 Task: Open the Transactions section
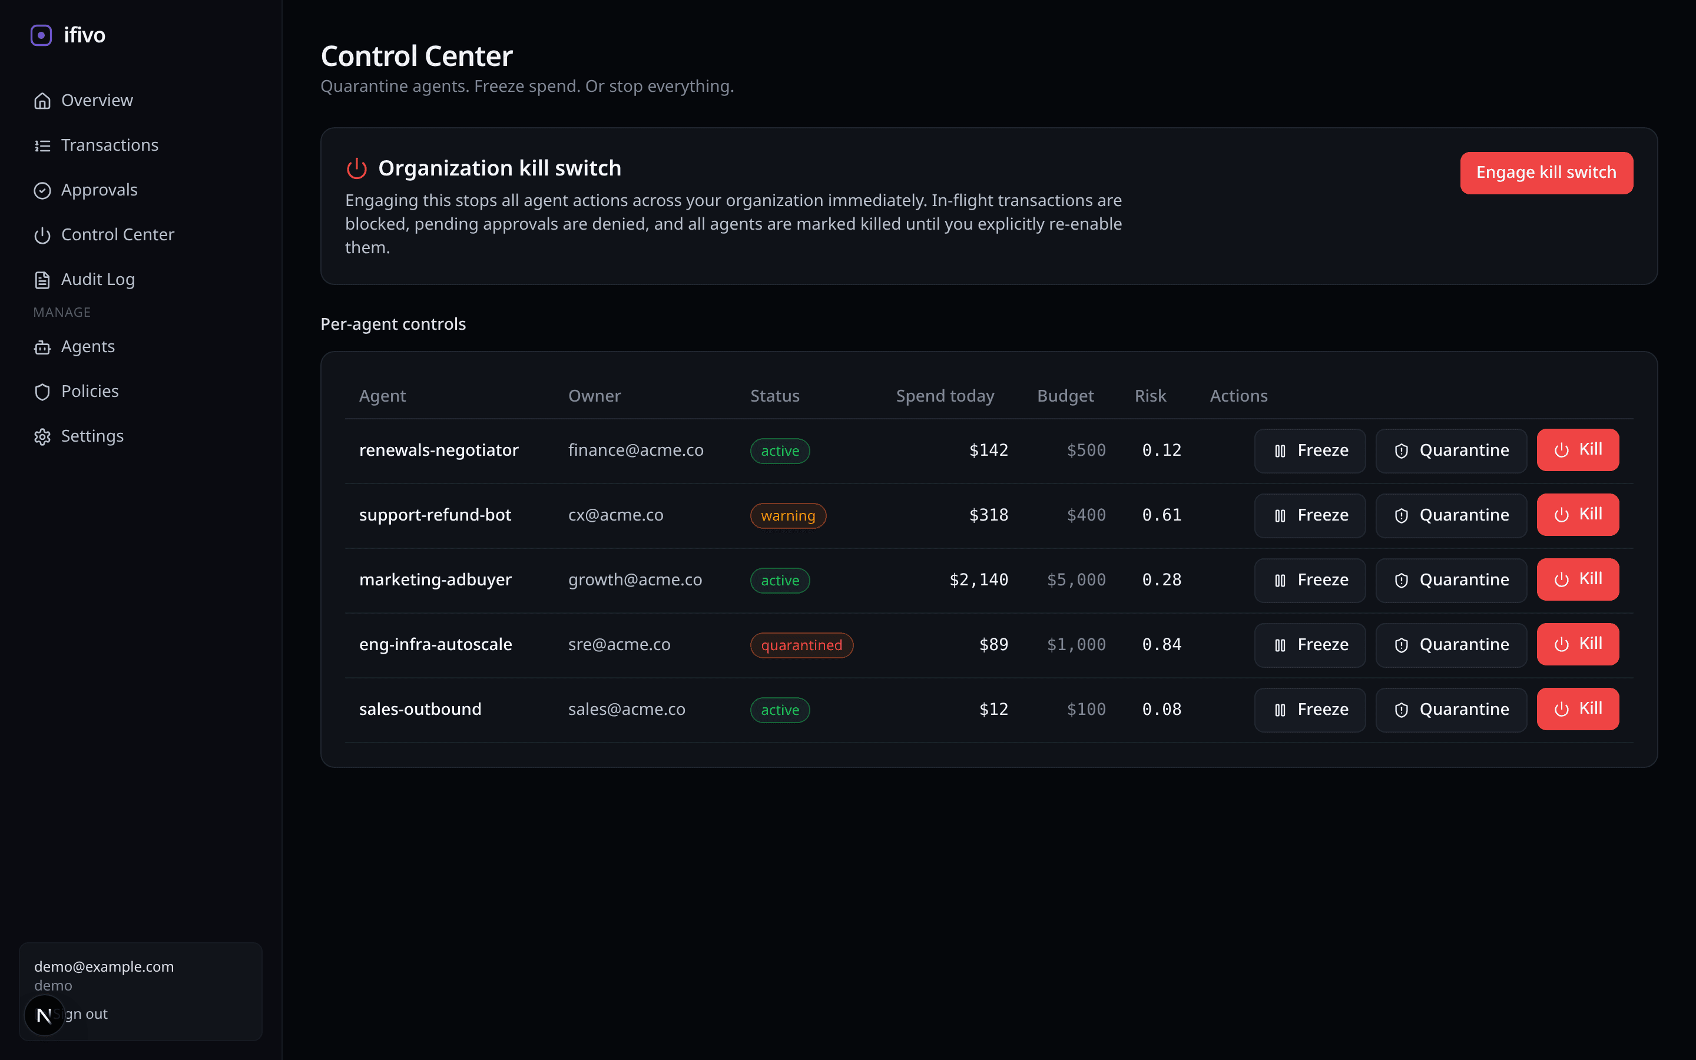pyautogui.click(x=110, y=145)
